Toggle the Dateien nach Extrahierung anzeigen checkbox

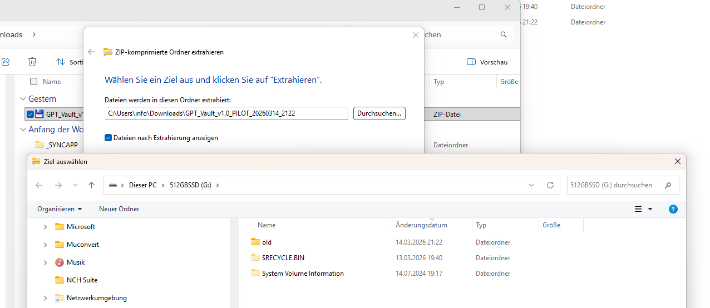point(109,137)
